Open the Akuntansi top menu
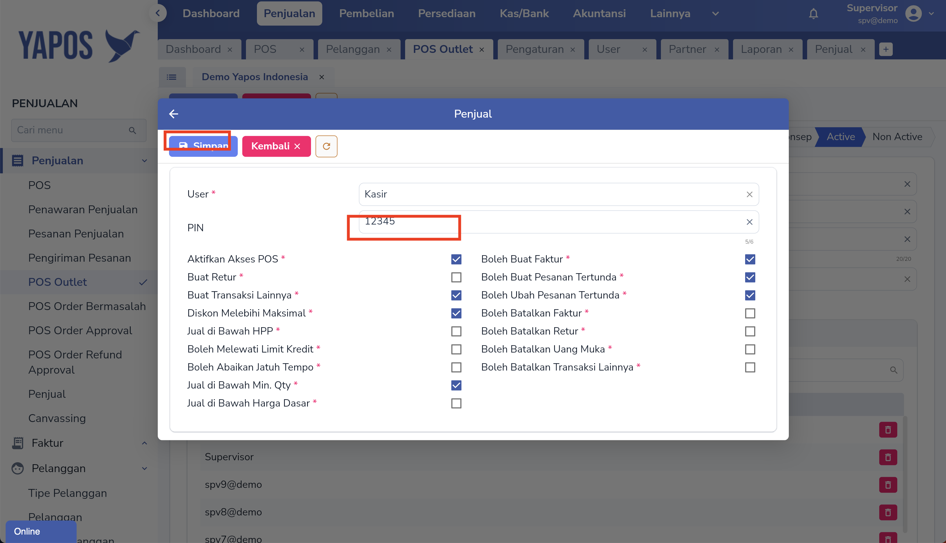 tap(599, 14)
